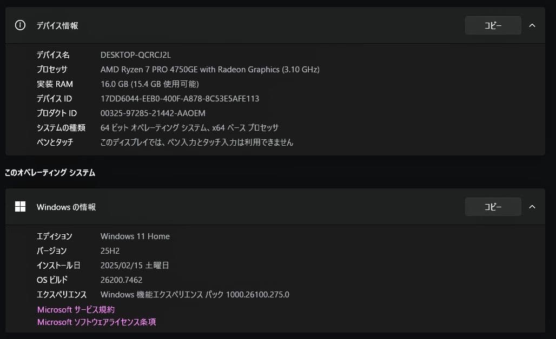Select the 16.0 GB RAM value
The width and height of the screenshot is (556, 339).
149,84
